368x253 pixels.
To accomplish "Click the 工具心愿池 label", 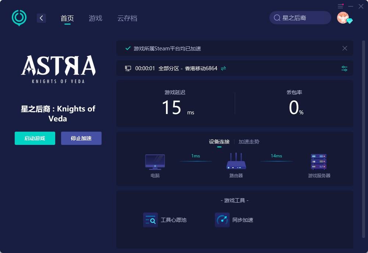I will click(173, 220).
